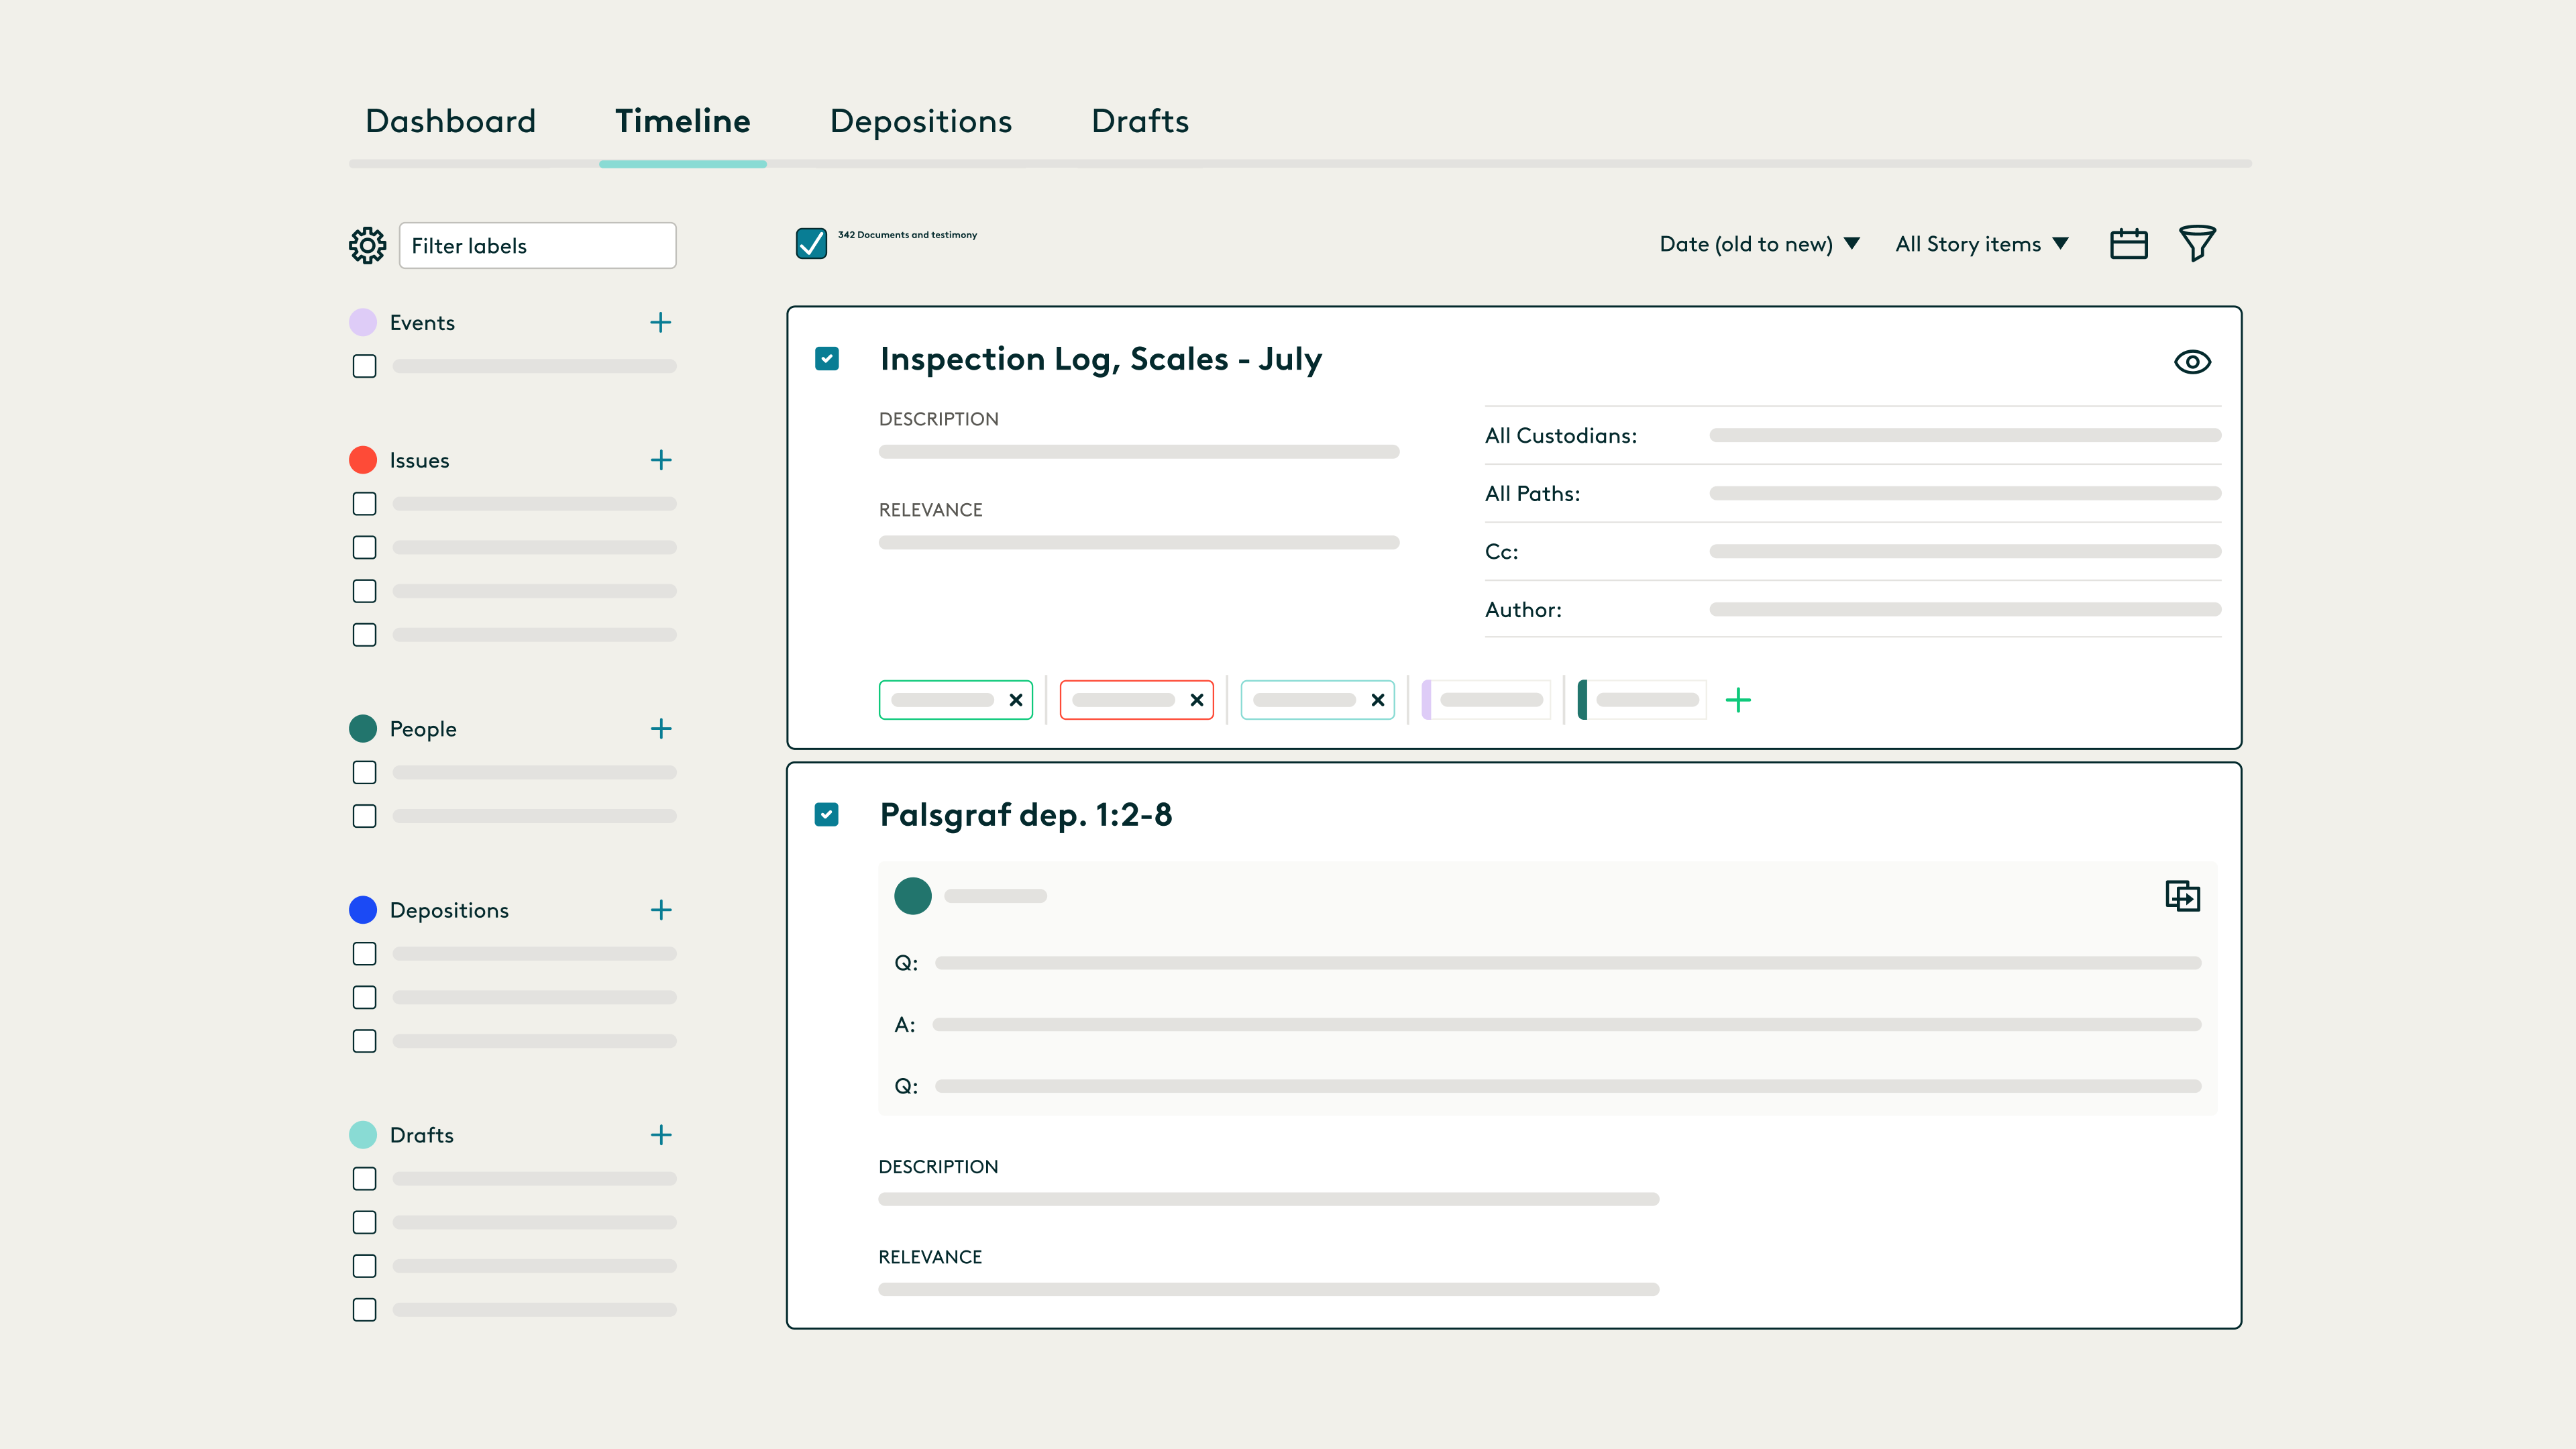Switch to the Dashboard tab
Image resolution: width=2576 pixels, height=1449 pixels.
(x=449, y=121)
